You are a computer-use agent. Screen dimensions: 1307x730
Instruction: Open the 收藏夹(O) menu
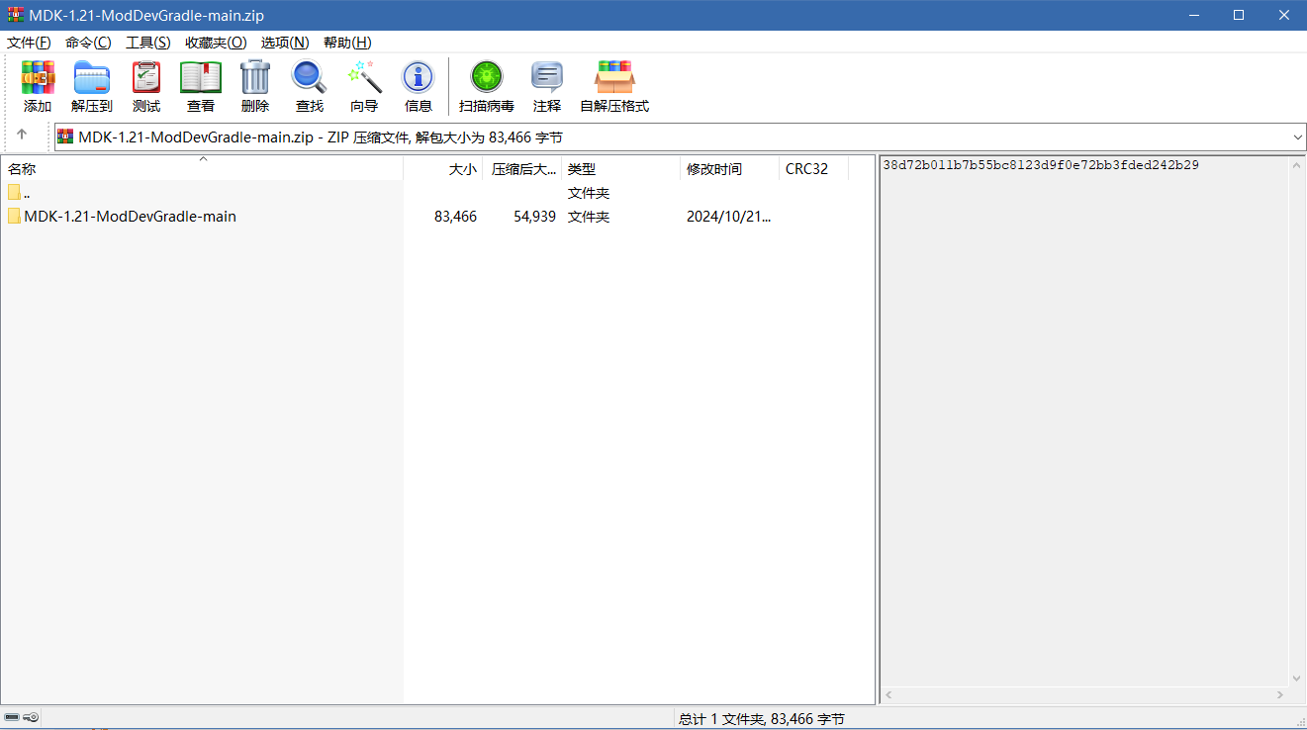click(216, 43)
